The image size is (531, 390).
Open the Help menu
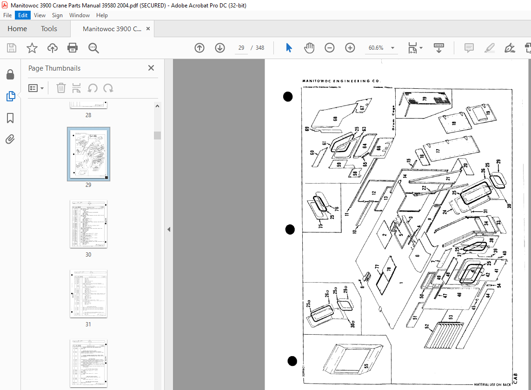click(102, 15)
